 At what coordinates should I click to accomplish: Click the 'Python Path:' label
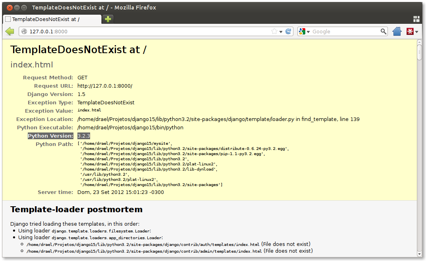pos(54,144)
